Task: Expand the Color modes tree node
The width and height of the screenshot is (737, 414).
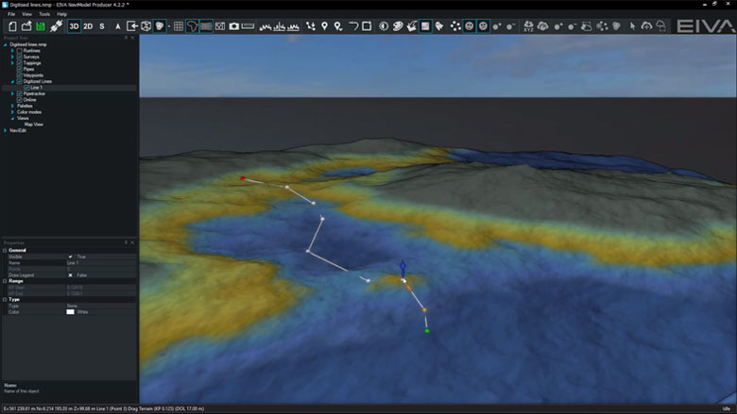Action: [x=12, y=111]
